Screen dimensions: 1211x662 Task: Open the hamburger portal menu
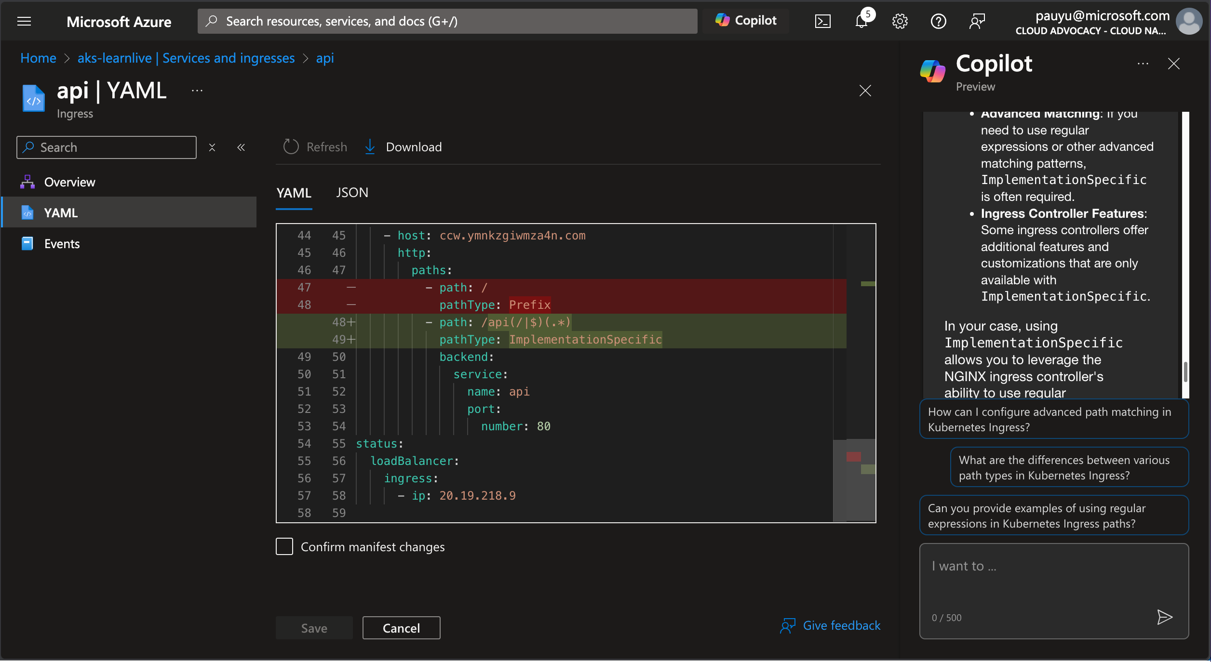coord(24,21)
